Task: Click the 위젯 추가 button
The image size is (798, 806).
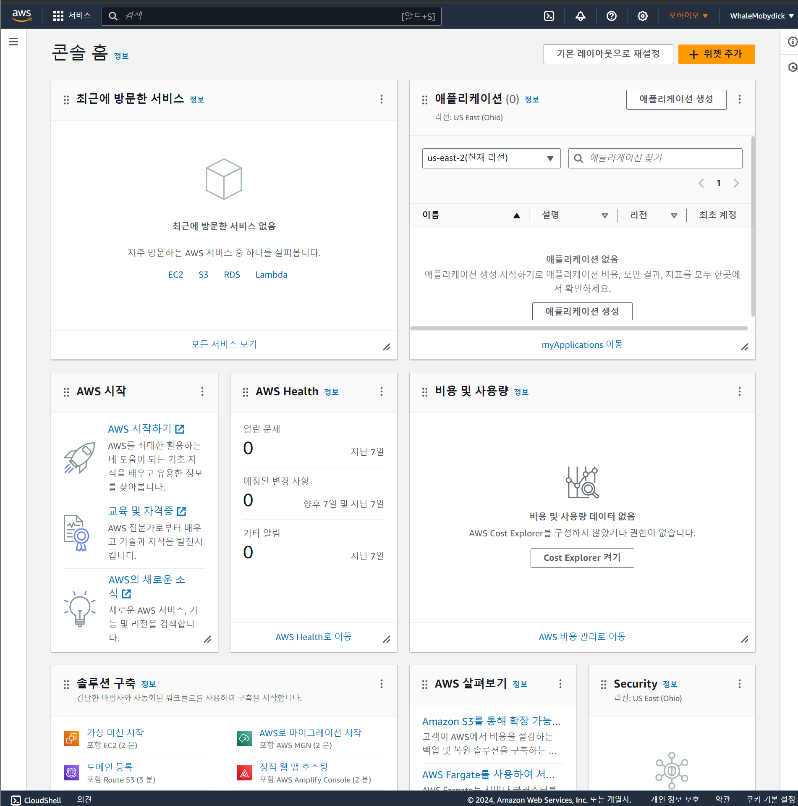Action: [x=717, y=54]
